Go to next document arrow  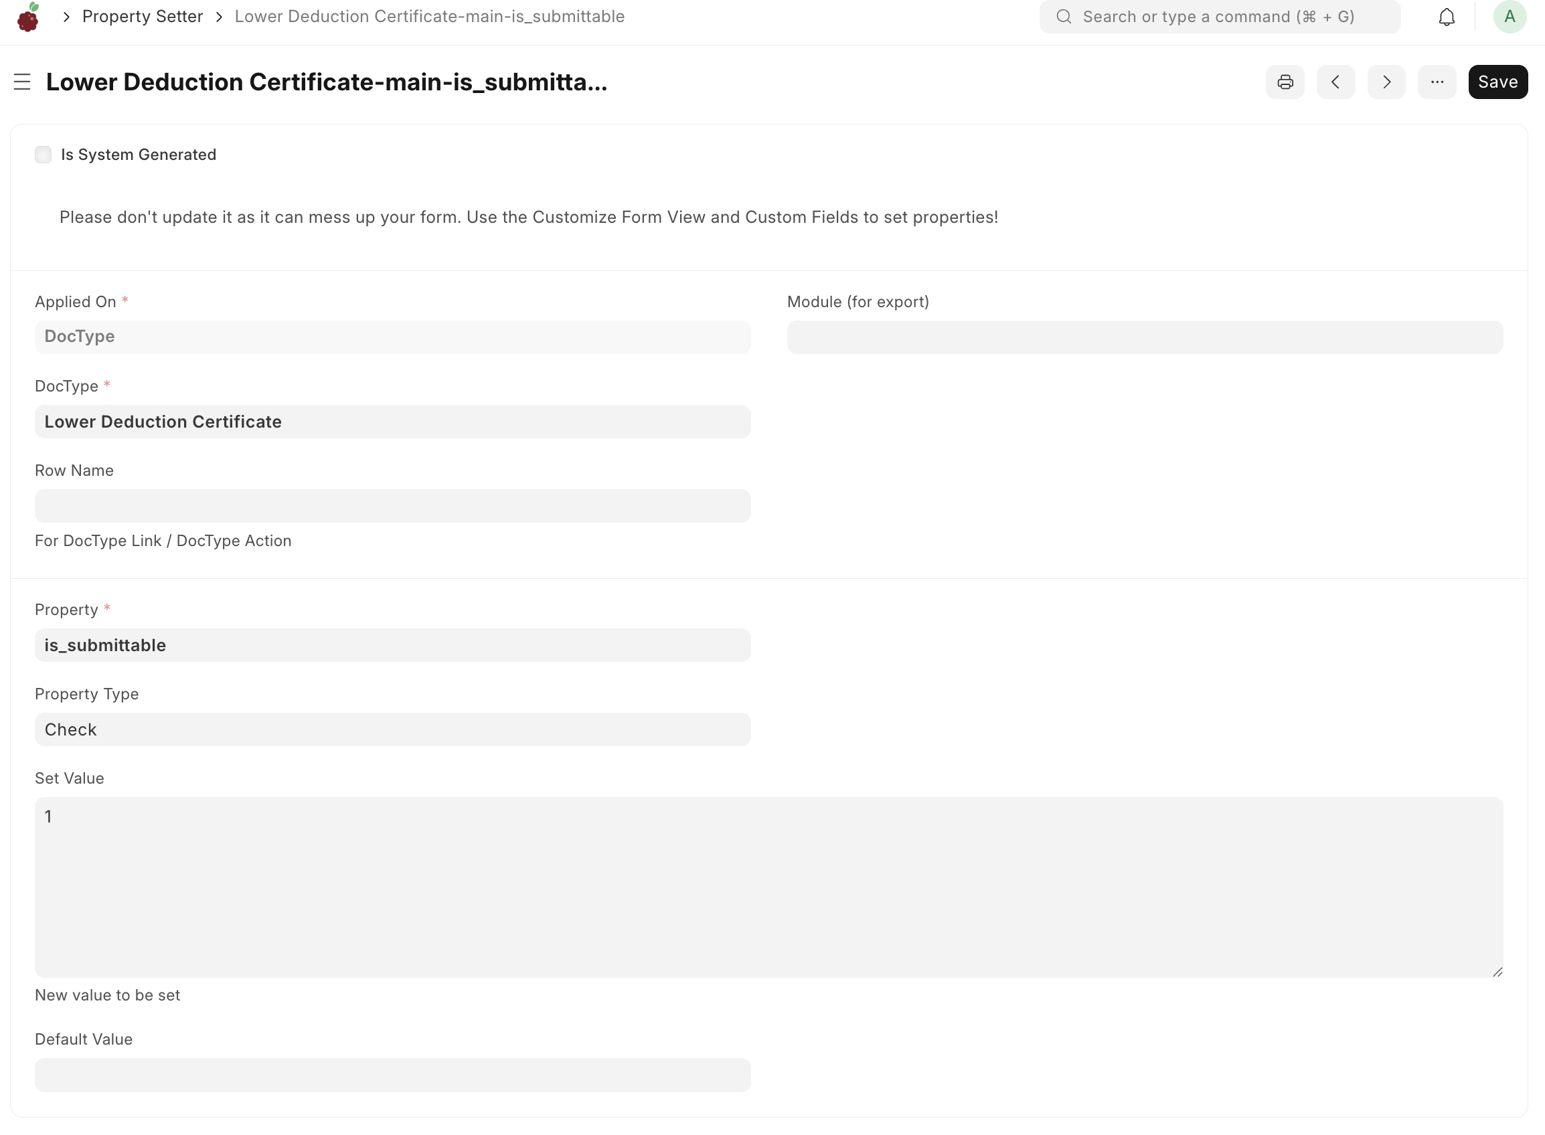(x=1386, y=82)
